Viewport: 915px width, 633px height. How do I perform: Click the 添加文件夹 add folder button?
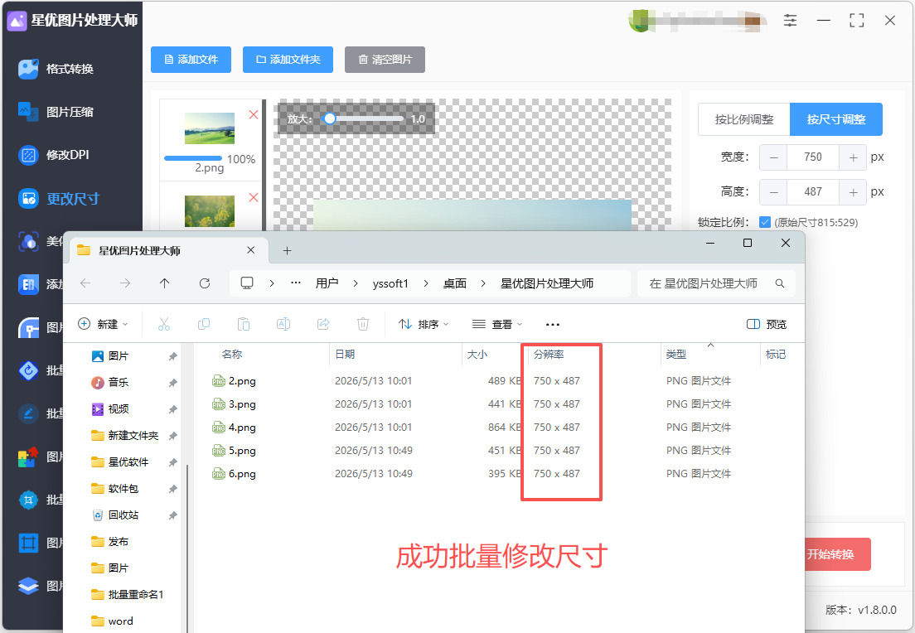(288, 60)
